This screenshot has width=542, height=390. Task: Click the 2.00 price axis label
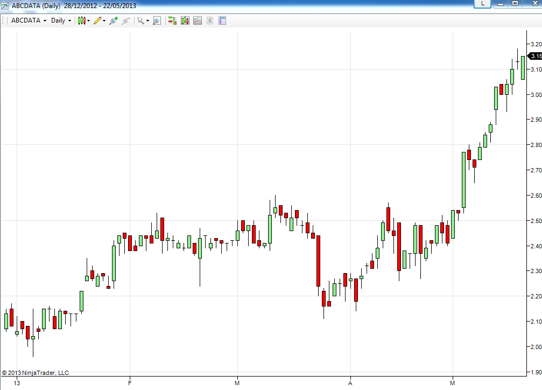(x=536, y=347)
